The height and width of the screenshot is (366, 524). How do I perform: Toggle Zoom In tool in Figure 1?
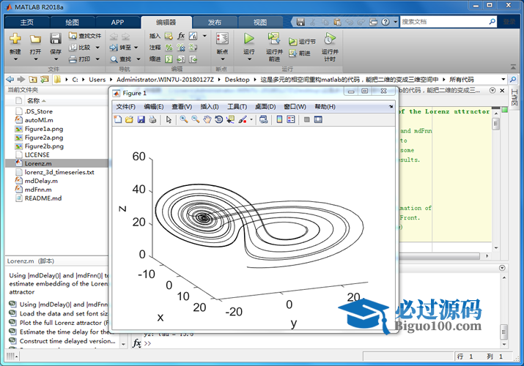coord(184,119)
